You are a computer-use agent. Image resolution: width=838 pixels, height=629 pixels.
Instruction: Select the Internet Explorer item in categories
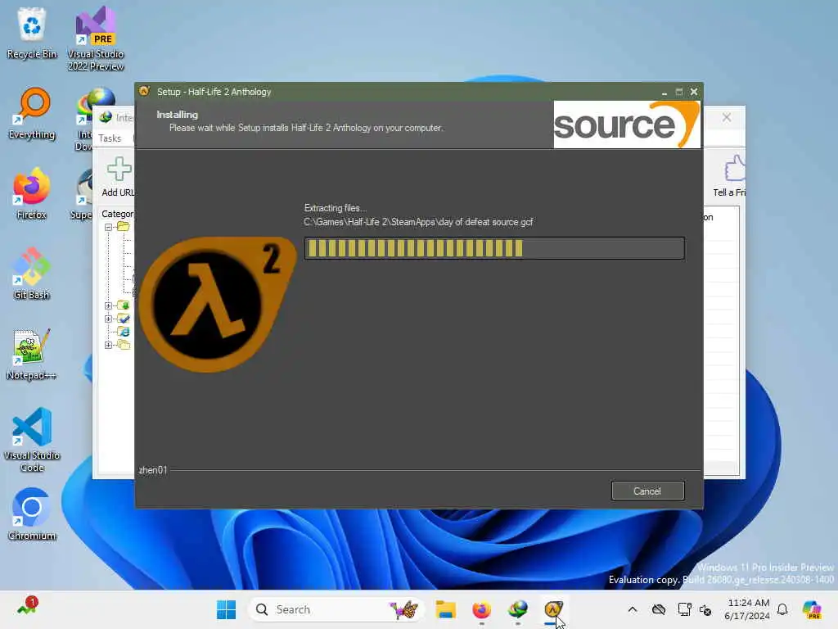[x=124, y=332]
